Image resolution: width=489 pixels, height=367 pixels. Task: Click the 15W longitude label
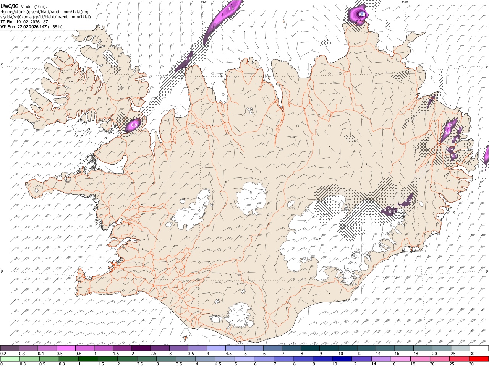pos(404,2)
